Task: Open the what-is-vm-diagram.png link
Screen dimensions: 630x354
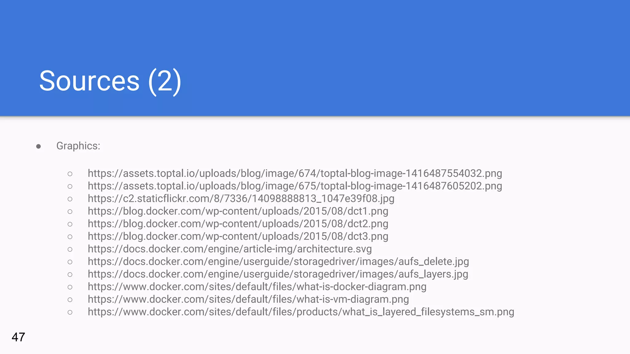Action: tap(248, 299)
